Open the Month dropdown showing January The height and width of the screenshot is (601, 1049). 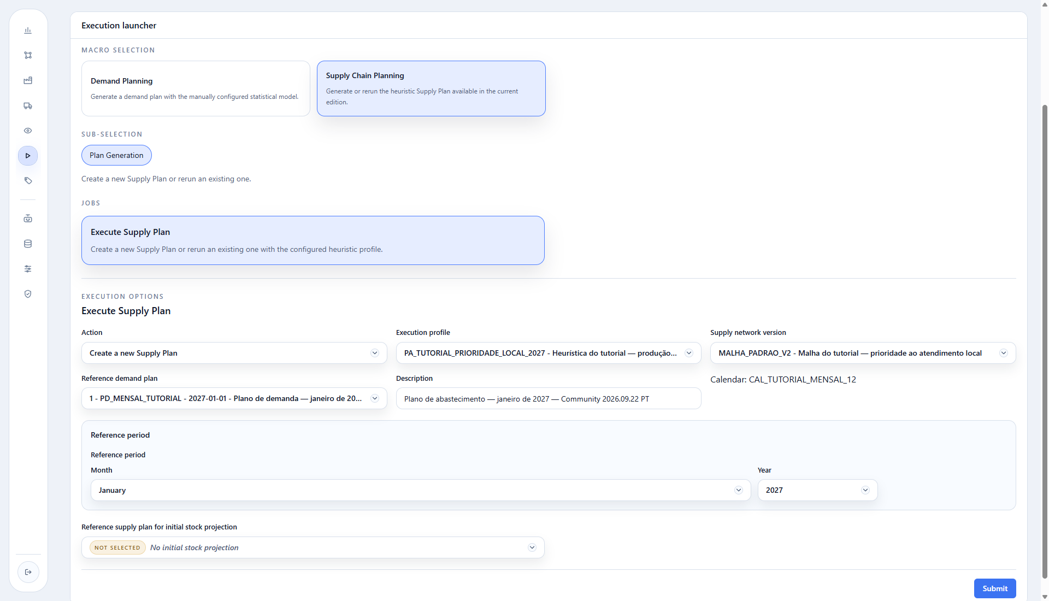pos(421,490)
